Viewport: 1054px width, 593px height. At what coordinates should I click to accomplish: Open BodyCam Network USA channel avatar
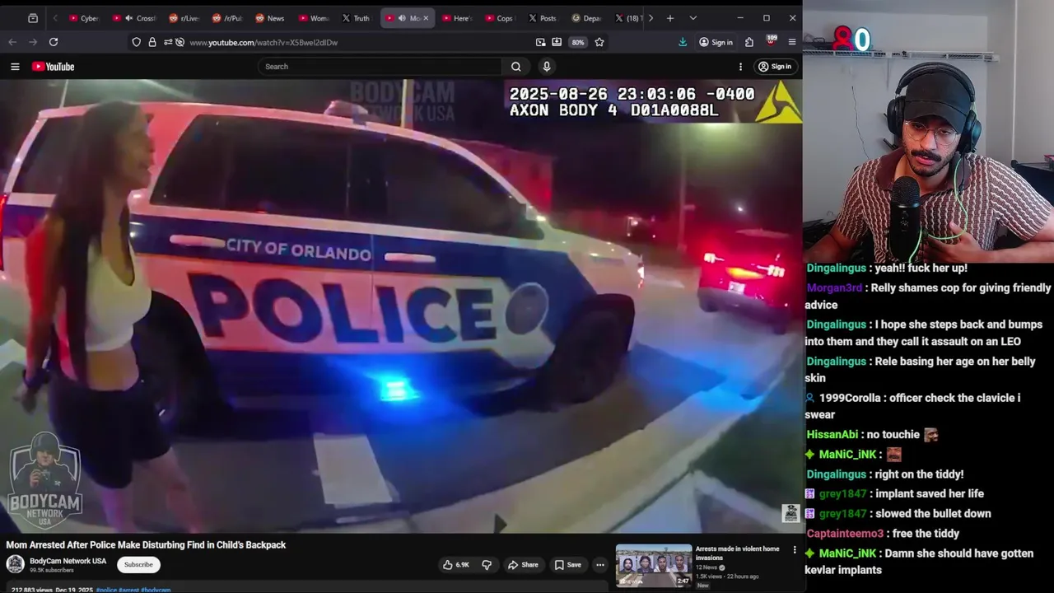(x=15, y=564)
